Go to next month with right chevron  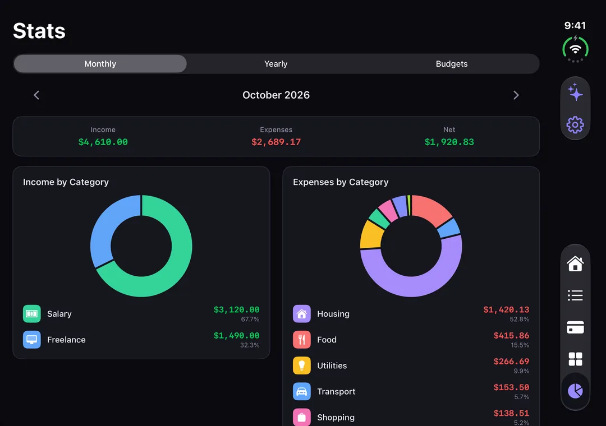(516, 95)
